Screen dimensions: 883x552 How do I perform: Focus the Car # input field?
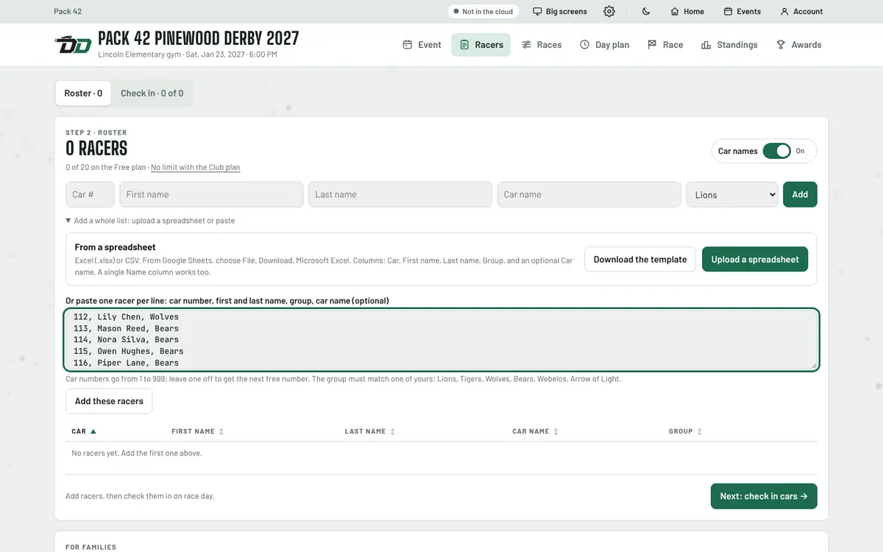tap(90, 194)
